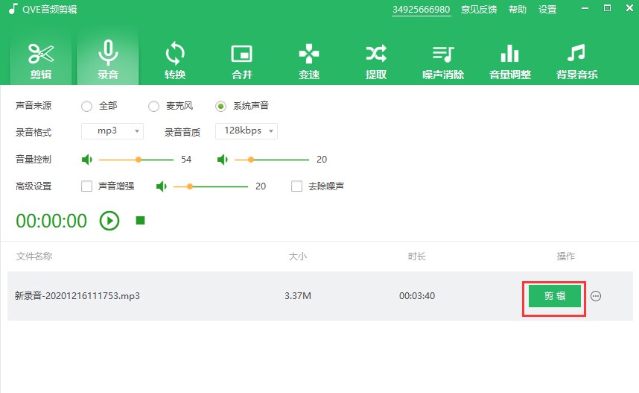Screen dimensions: 639x393
Task: Open the 设置 menu
Action: click(547, 10)
